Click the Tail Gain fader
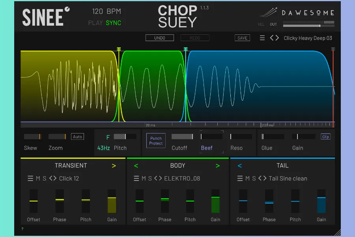This screenshot has height=237, width=355. (x=321, y=201)
